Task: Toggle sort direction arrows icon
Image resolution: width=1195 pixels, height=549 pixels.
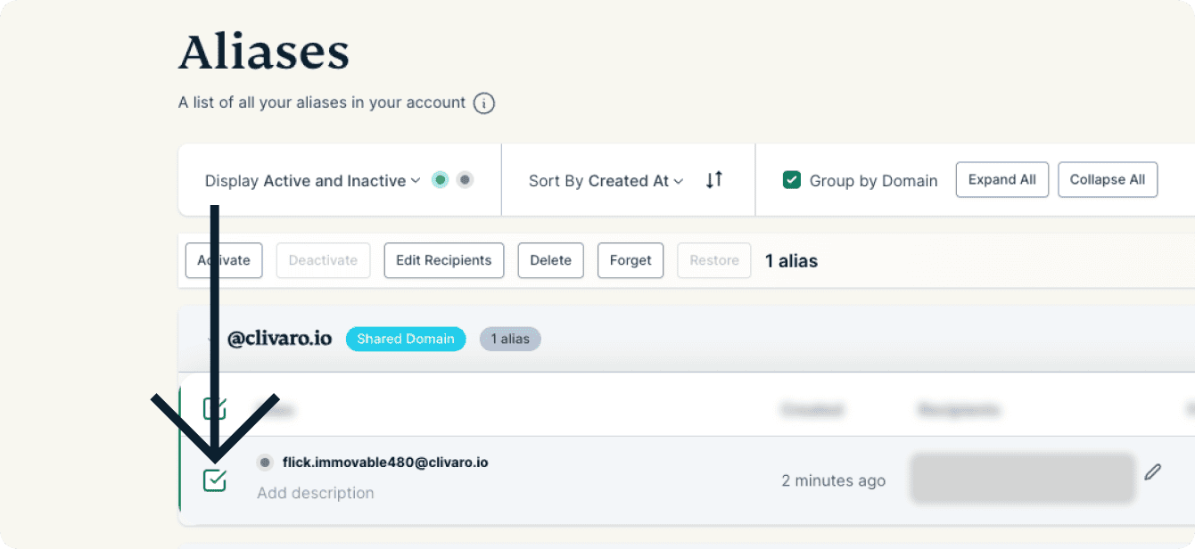Action: point(713,180)
